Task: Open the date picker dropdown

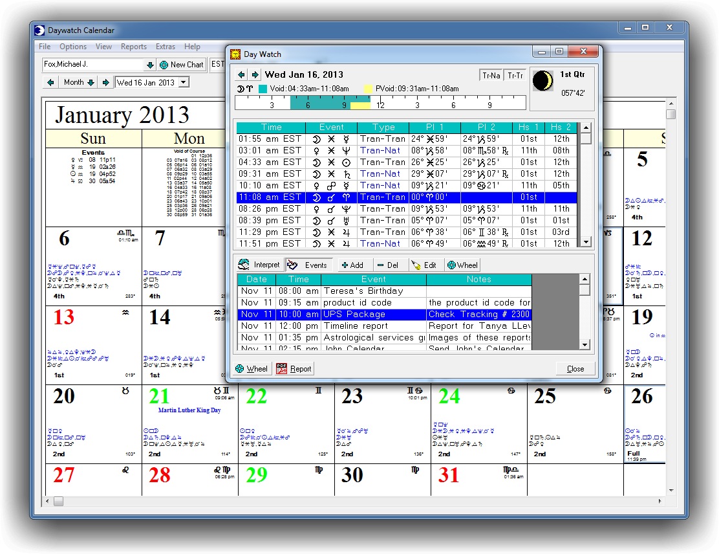Action: point(184,82)
